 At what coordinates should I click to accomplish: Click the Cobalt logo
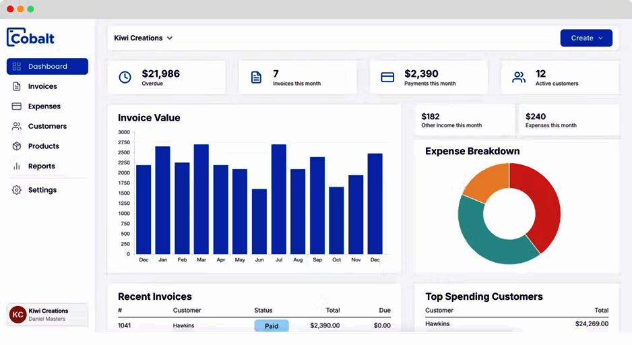pos(30,37)
